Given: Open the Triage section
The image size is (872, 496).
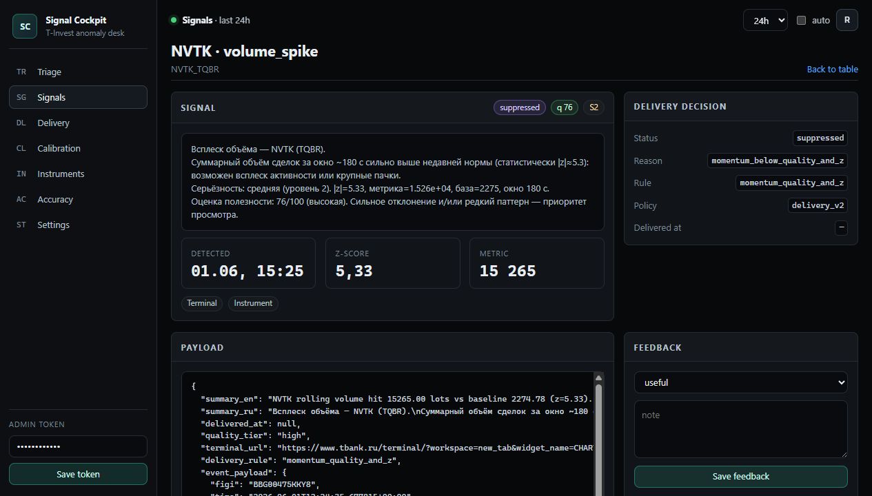Looking at the screenshot, I should pyautogui.click(x=78, y=72).
